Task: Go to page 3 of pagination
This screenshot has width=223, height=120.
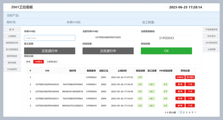Action: (186, 112)
